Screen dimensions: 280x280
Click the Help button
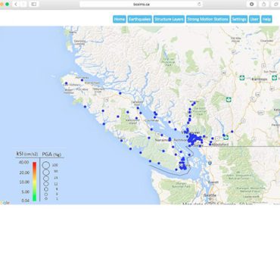click(x=266, y=20)
